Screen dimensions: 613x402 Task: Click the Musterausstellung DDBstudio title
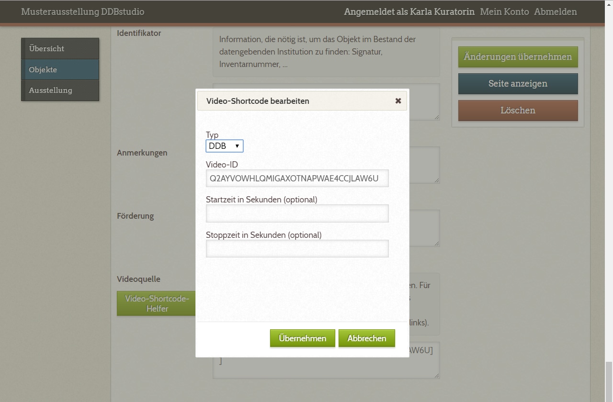[82, 11]
